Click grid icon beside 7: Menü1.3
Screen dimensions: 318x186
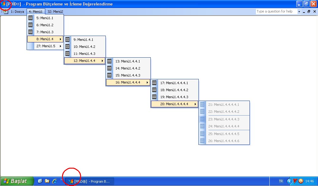tap(30, 32)
